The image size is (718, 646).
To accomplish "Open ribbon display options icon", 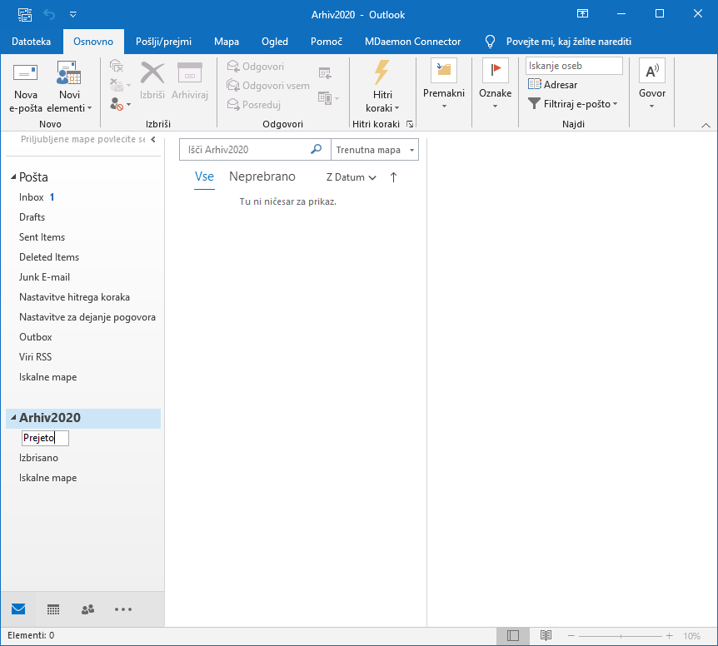I will pos(582,13).
